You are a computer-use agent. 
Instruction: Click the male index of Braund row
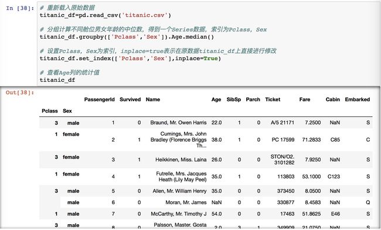click(x=73, y=123)
